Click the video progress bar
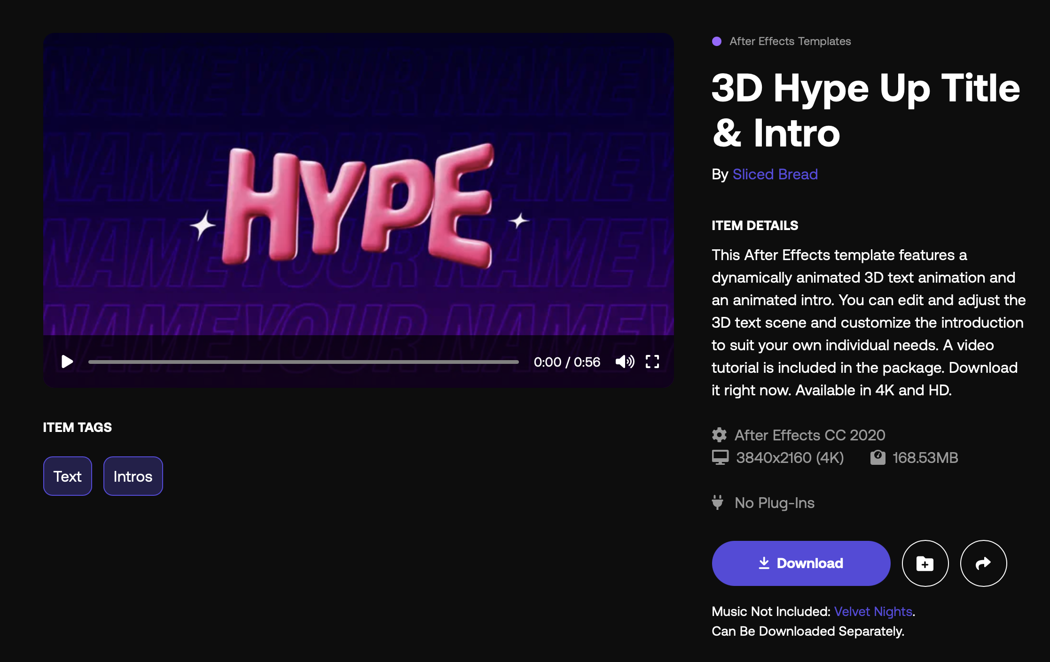The width and height of the screenshot is (1050, 662). tap(303, 362)
